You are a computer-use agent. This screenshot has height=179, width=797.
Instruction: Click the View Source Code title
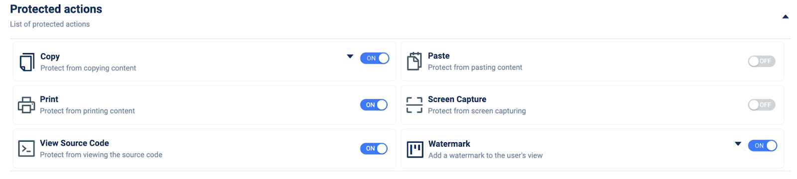coord(74,143)
